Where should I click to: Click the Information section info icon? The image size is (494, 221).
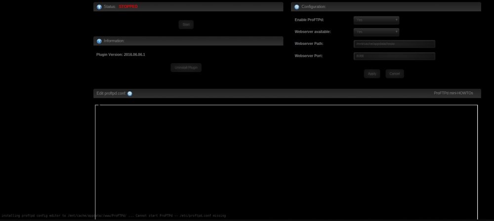click(x=99, y=41)
